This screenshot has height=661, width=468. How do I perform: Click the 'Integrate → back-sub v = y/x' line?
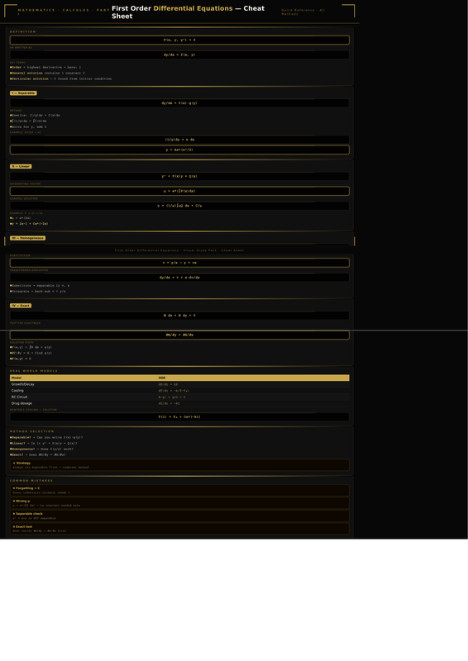tap(37, 292)
